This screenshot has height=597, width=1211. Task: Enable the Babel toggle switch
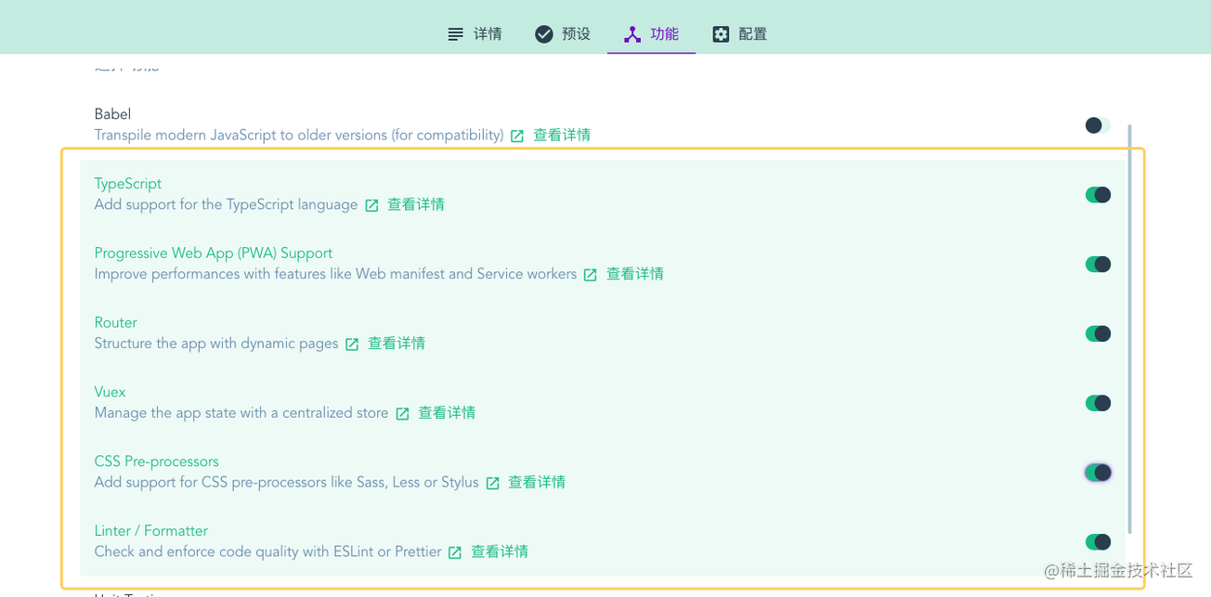tap(1098, 125)
